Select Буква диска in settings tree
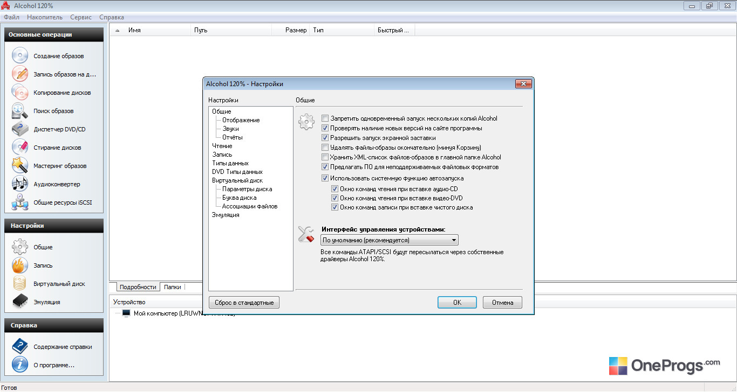The width and height of the screenshot is (737, 392). (240, 198)
